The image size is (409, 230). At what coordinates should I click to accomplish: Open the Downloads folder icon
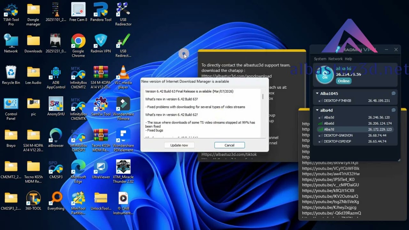33,44
